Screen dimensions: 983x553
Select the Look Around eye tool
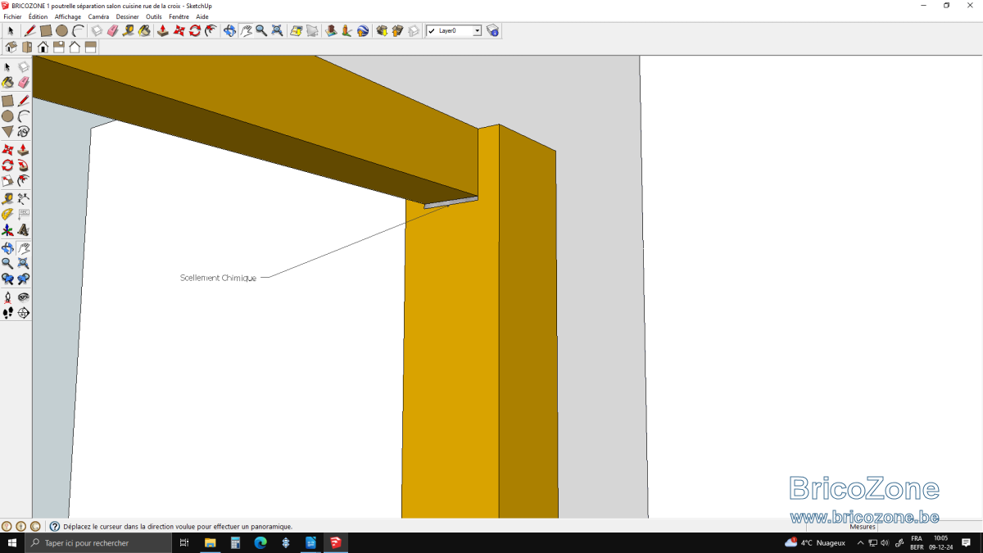[23, 297]
